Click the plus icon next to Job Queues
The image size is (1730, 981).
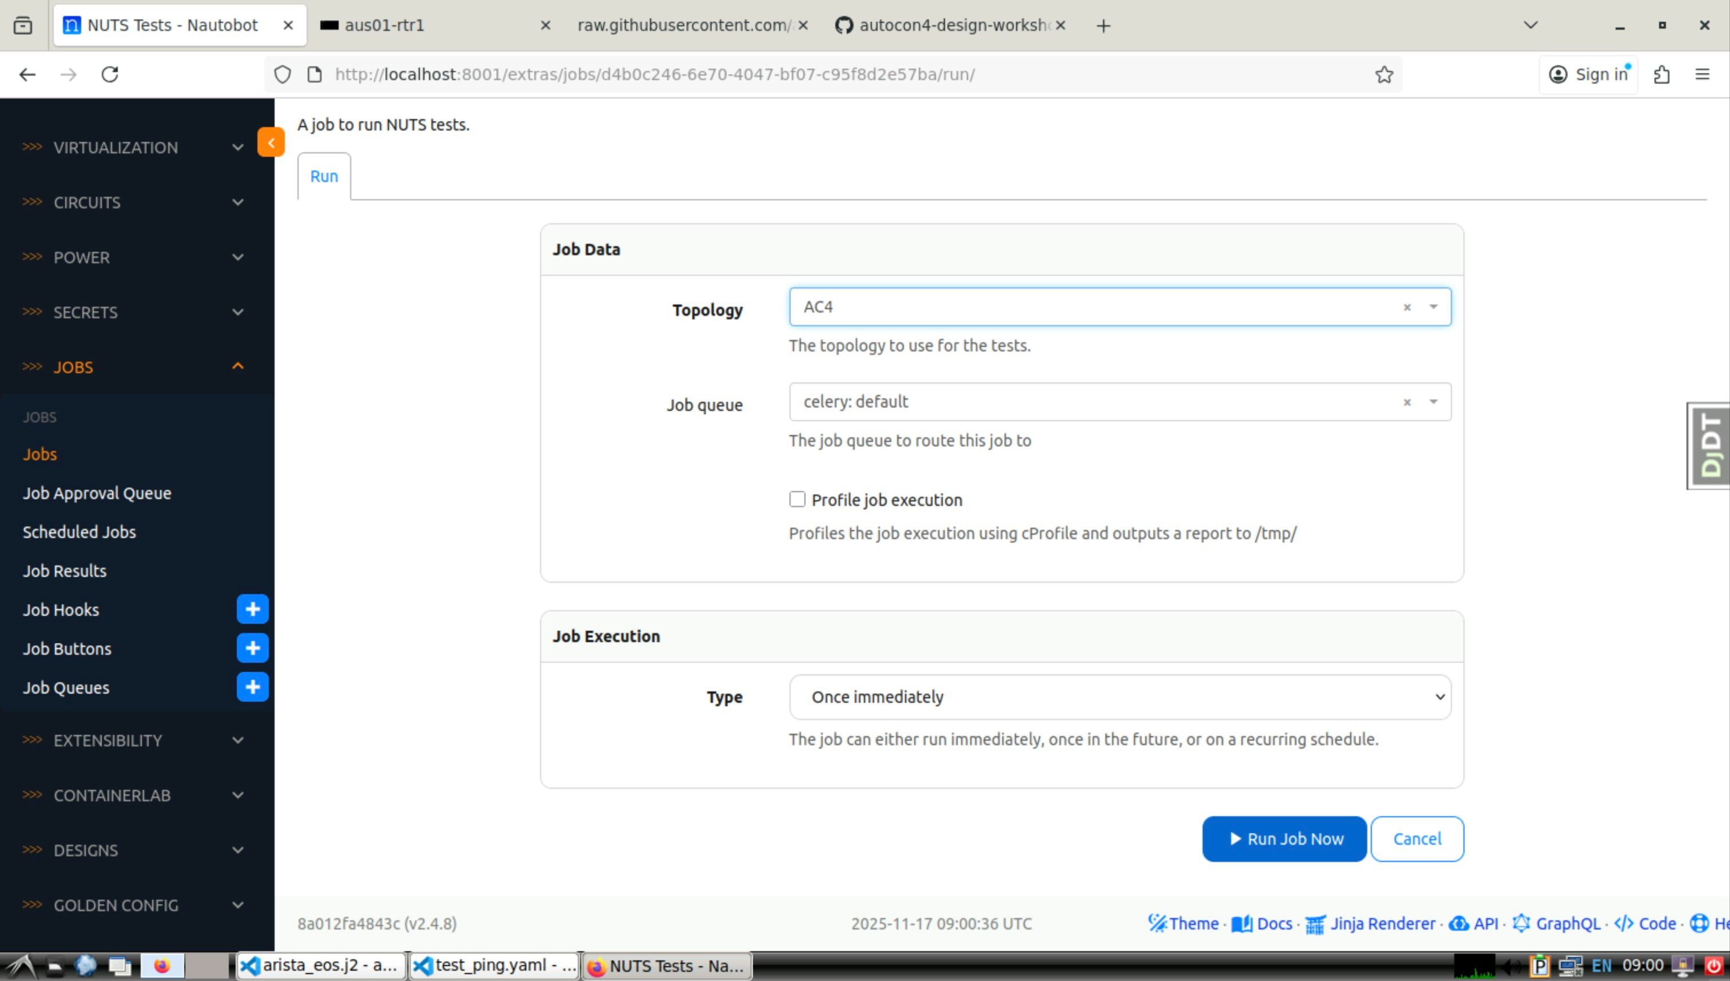click(252, 687)
